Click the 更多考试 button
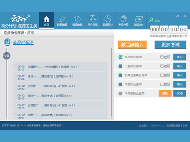The width and height of the screenshot is (190, 142). coord(170,45)
